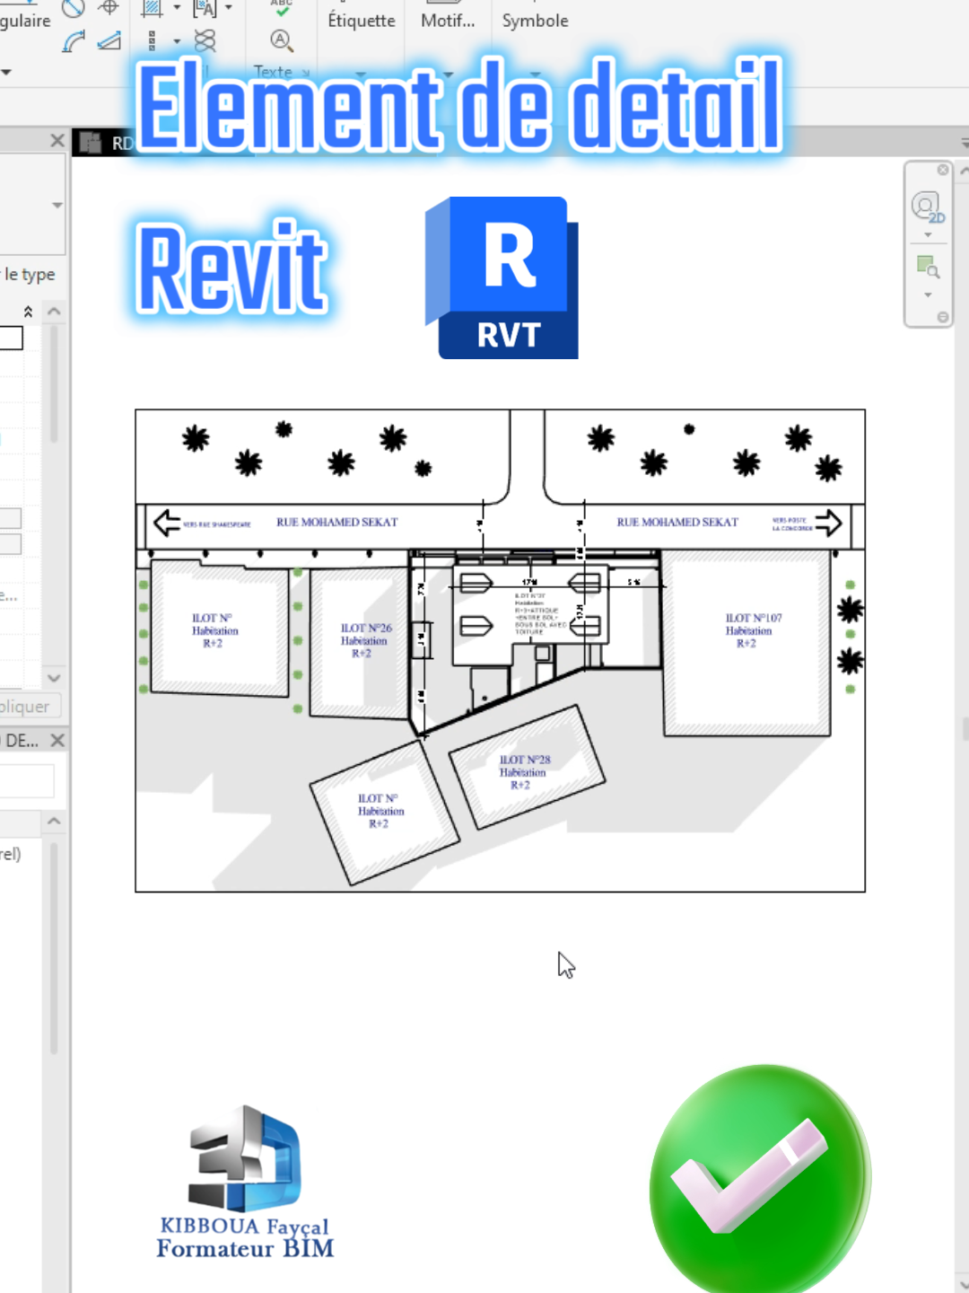This screenshot has height=1293, width=969.
Task: Select the Symbole ribbon tool
Action: [x=535, y=21]
